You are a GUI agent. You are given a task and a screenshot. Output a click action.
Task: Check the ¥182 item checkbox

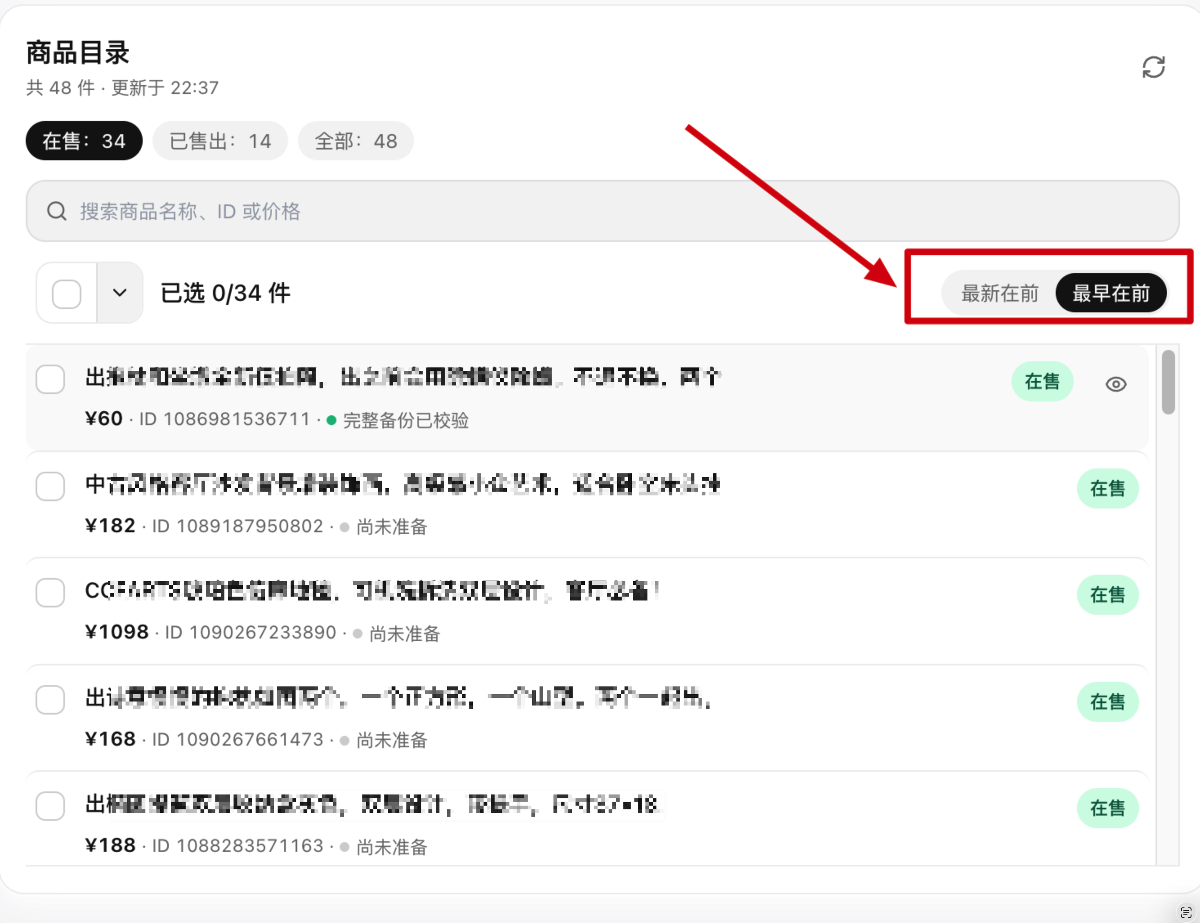pos(50,486)
